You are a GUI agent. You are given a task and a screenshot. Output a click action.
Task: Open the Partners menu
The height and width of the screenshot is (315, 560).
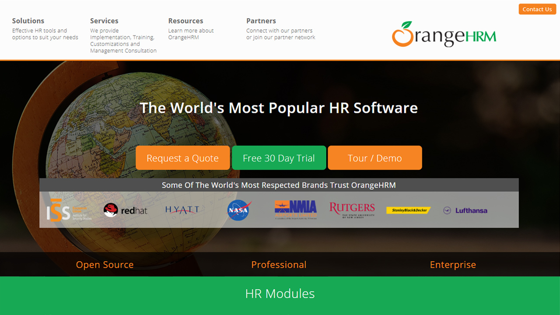pos(261,21)
